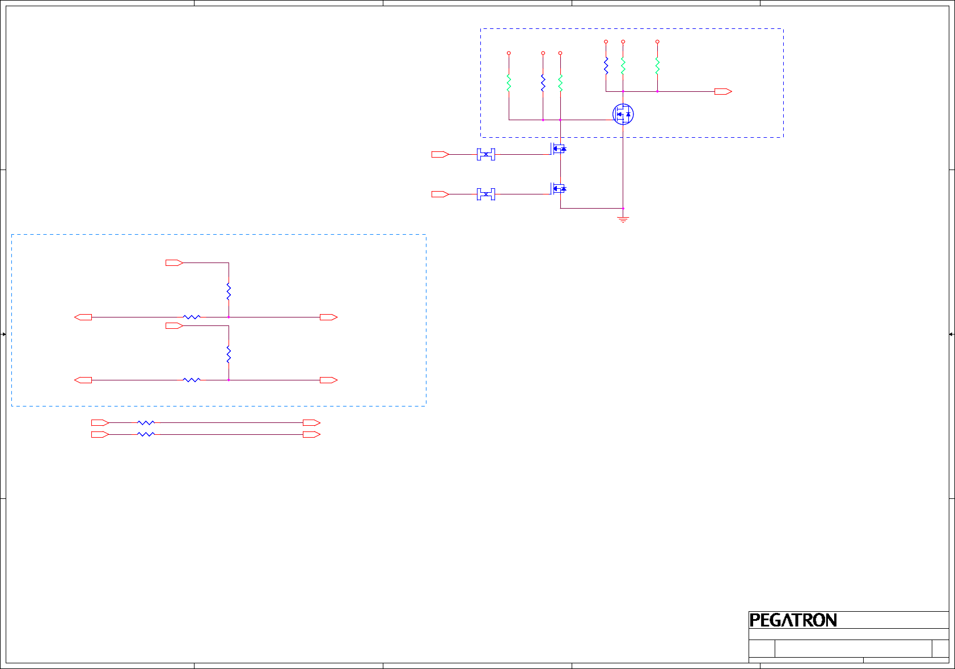Select the resistor on the bottommost signal line

point(146,434)
